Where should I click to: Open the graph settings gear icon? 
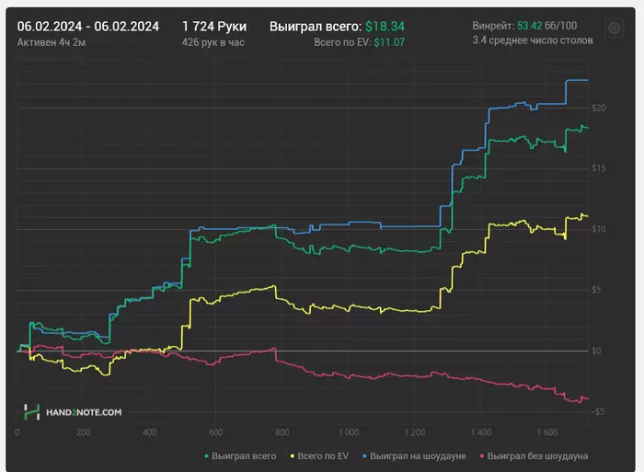pos(614,28)
